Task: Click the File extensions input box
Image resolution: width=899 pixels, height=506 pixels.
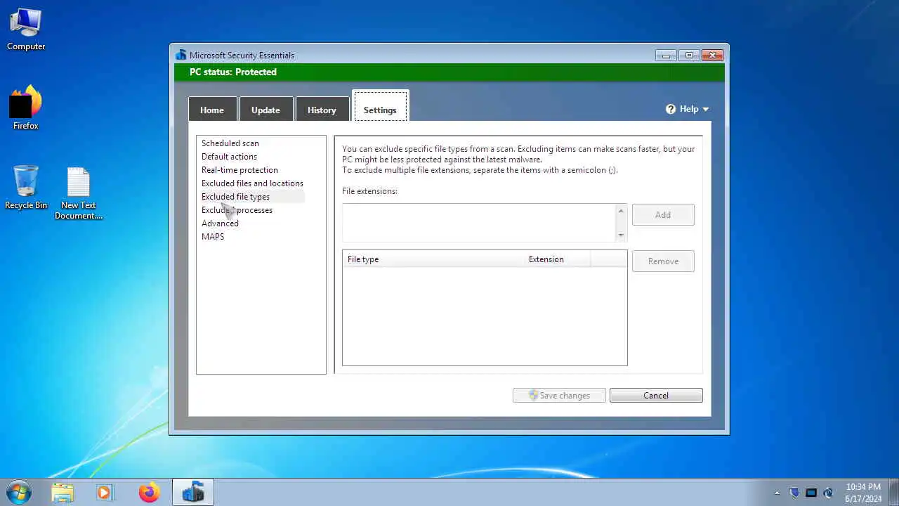Action: click(479, 223)
